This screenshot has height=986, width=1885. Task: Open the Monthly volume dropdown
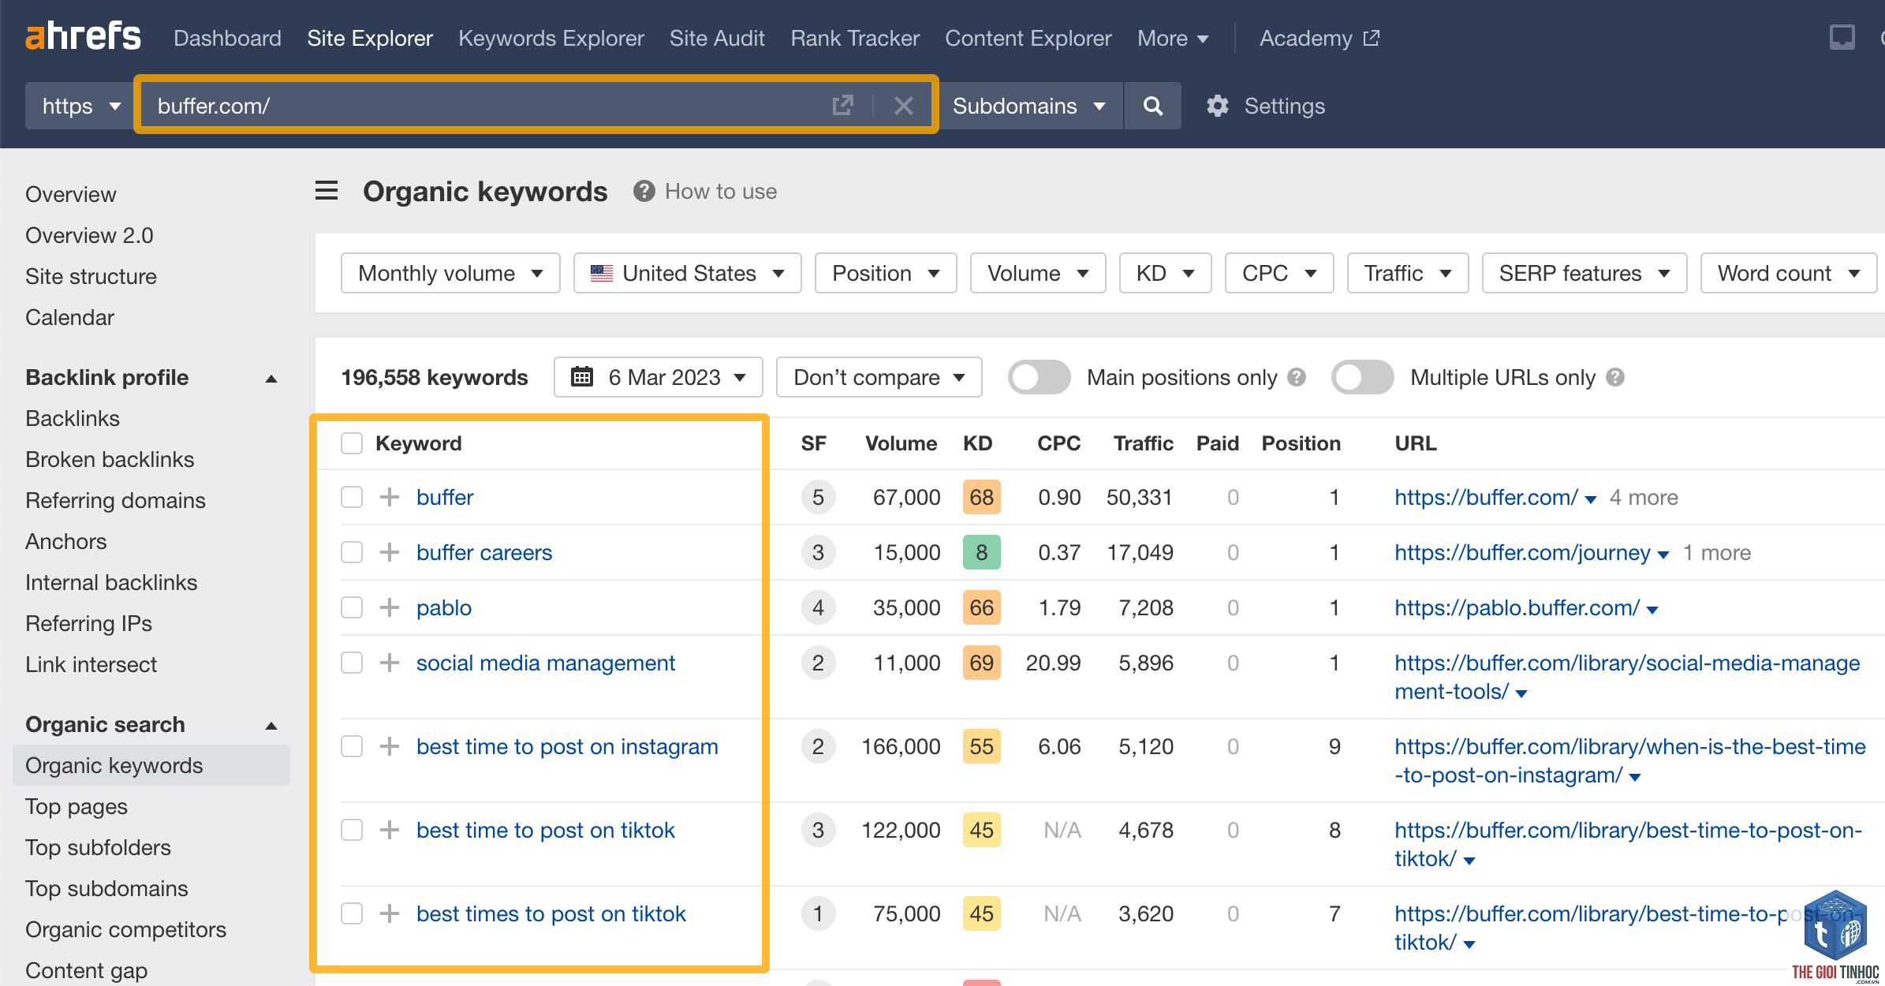coord(450,273)
